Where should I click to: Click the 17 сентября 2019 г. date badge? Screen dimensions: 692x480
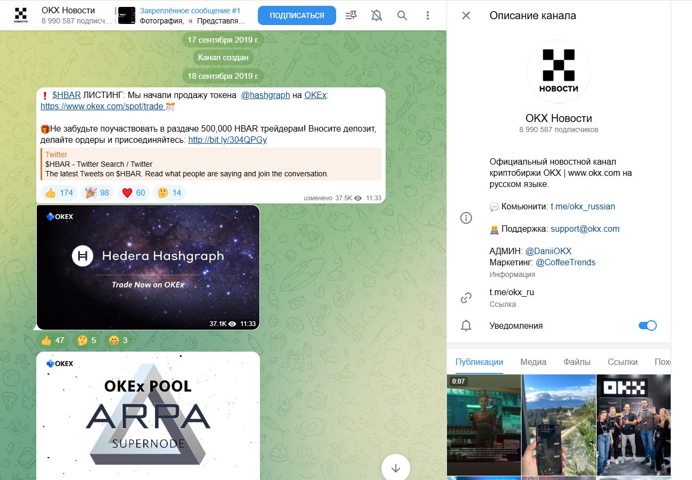[x=223, y=40]
